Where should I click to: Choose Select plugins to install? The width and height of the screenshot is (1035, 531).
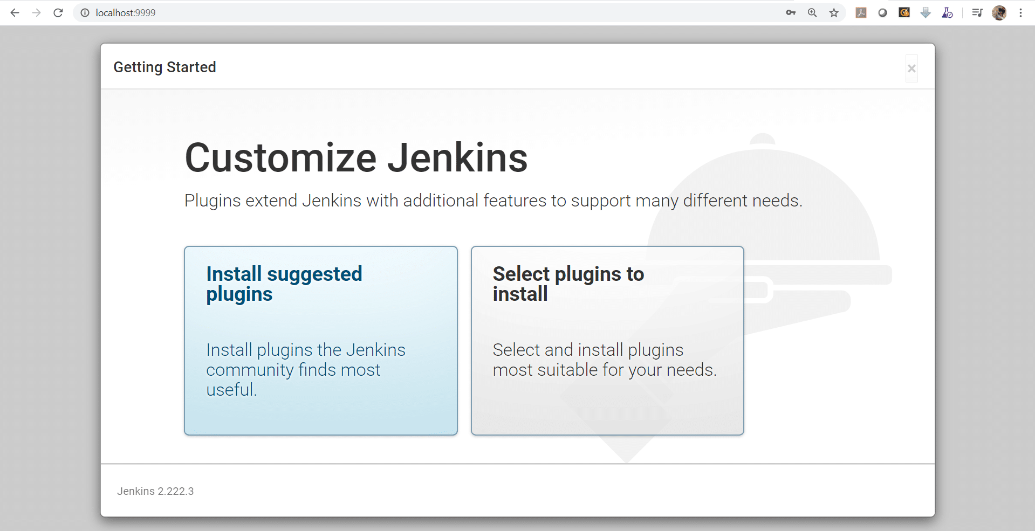(607, 341)
